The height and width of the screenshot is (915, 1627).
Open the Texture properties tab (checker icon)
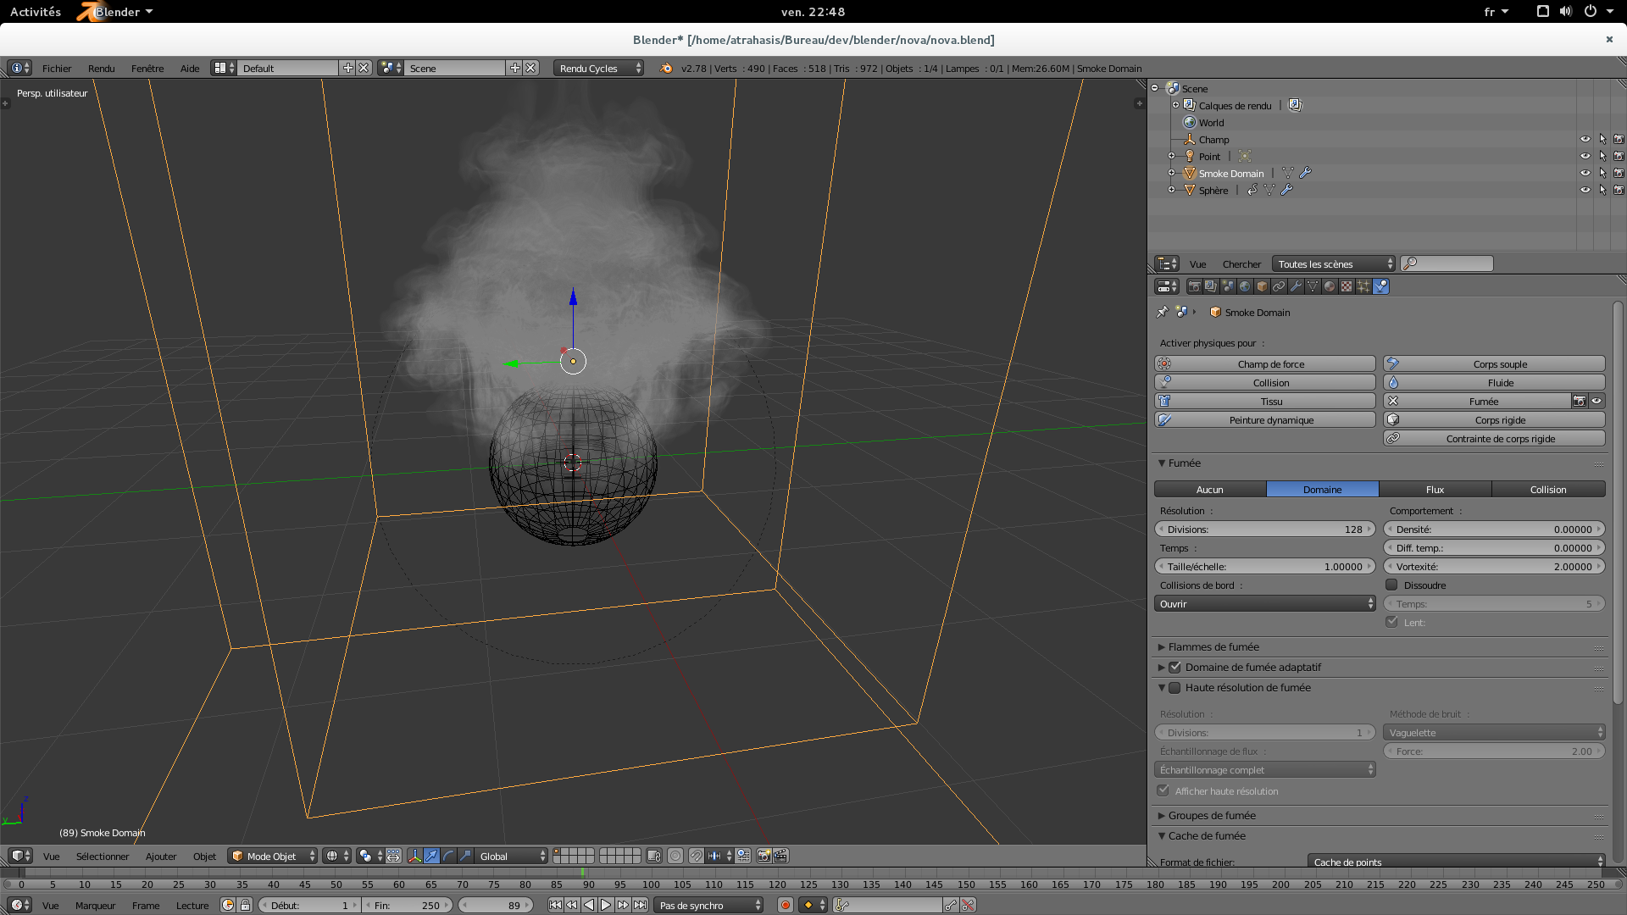point(1347,286)
